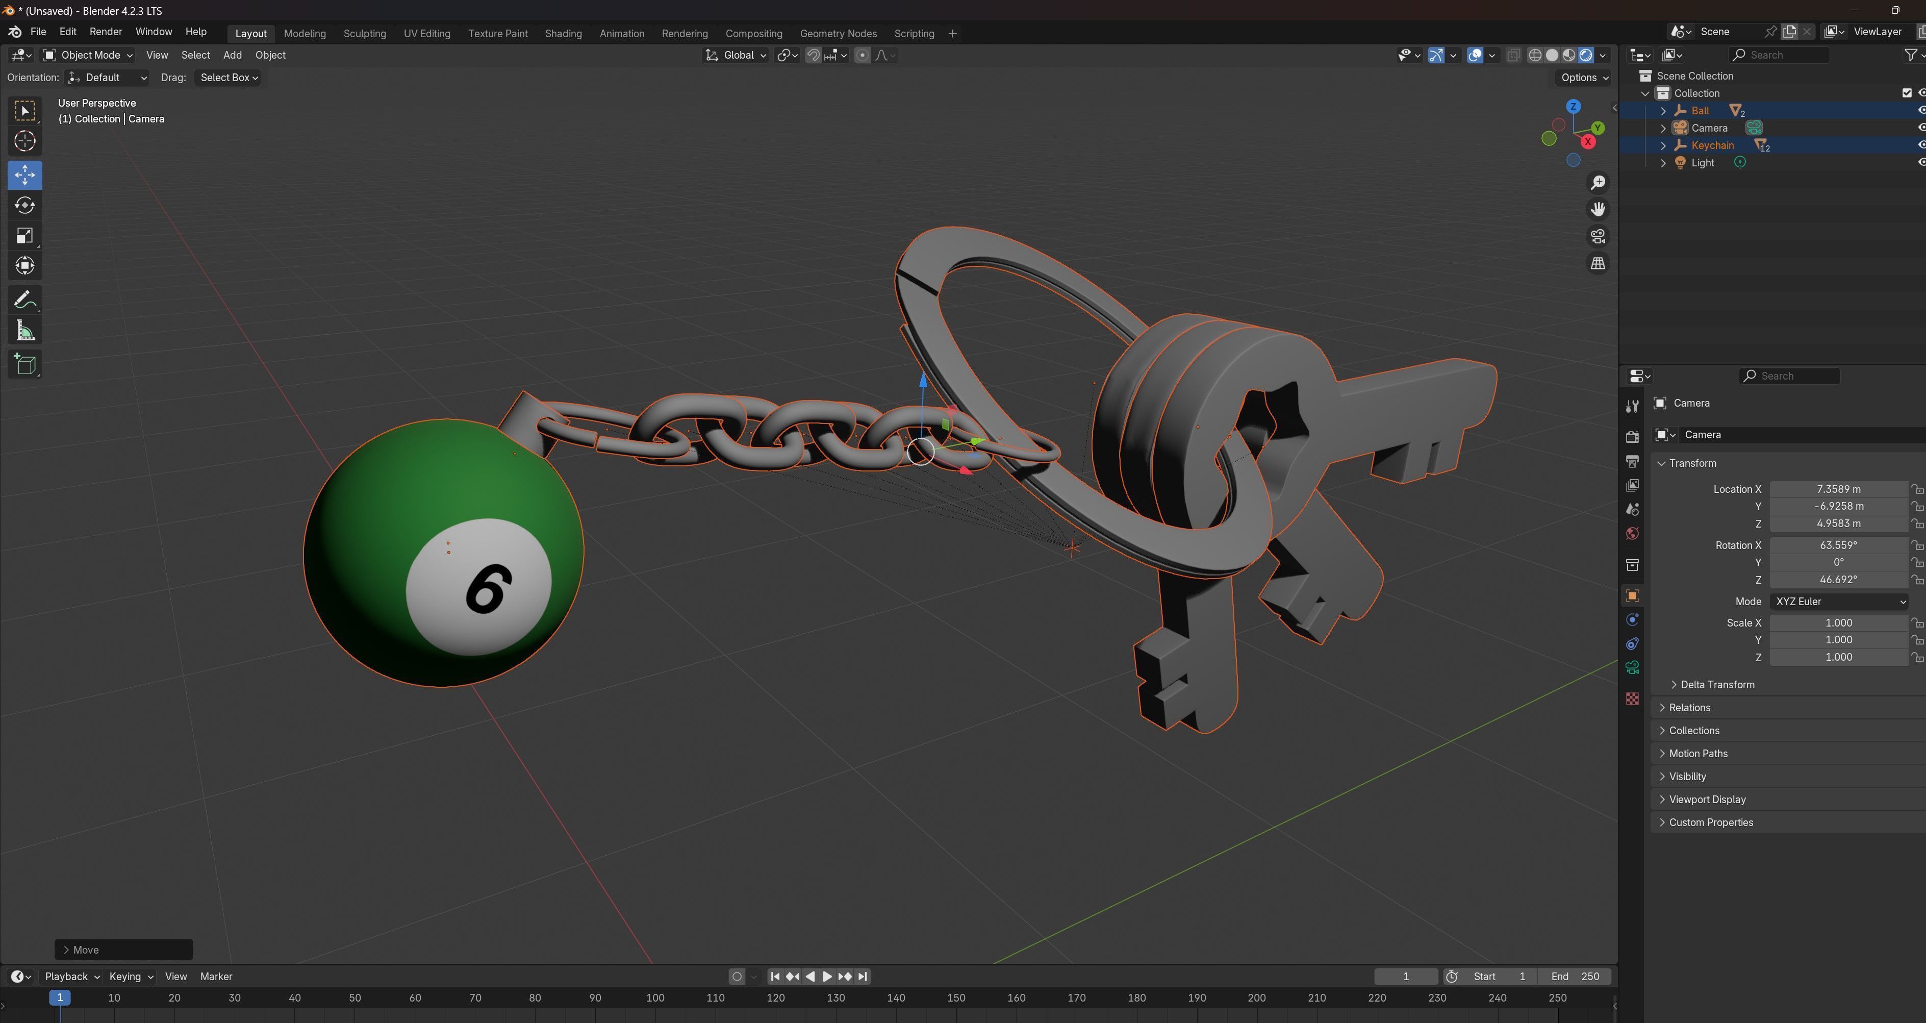Open the File menu
This screenshot has width=1926, height=1023.
pos(38,32)
